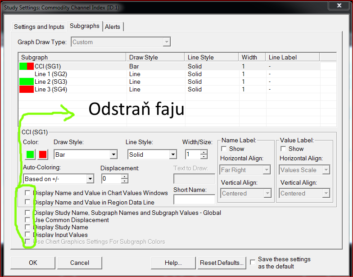The height and width of the screenshot is (277, 353).
Task: Click the Cancel button
Action: point(79,263)
